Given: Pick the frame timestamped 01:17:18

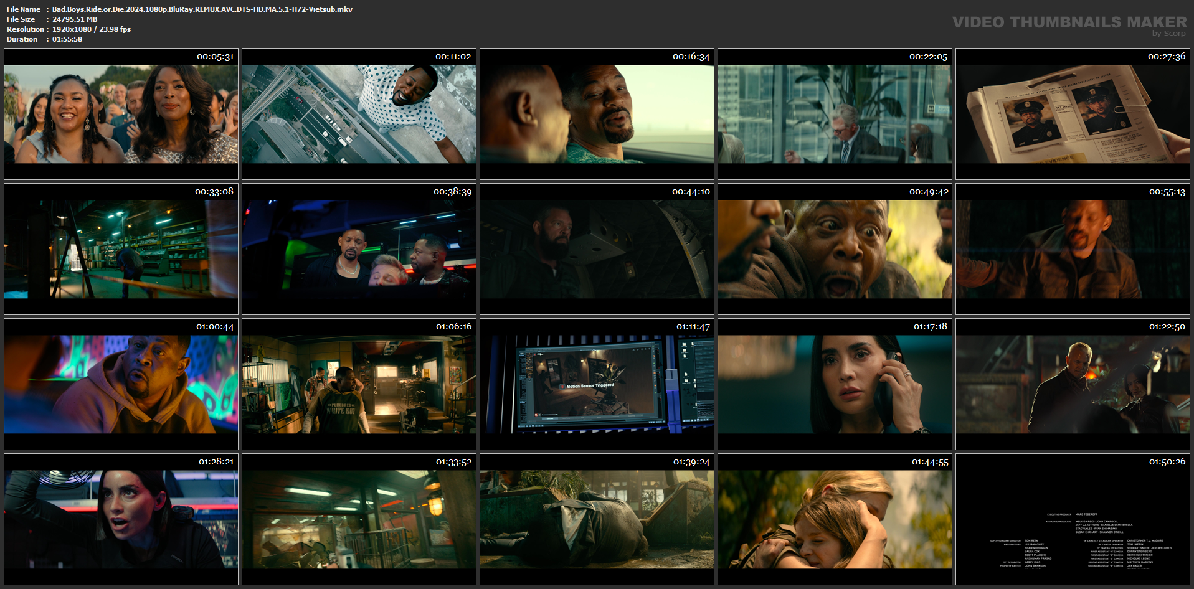Looking at the screenshot, I should 835,384.
